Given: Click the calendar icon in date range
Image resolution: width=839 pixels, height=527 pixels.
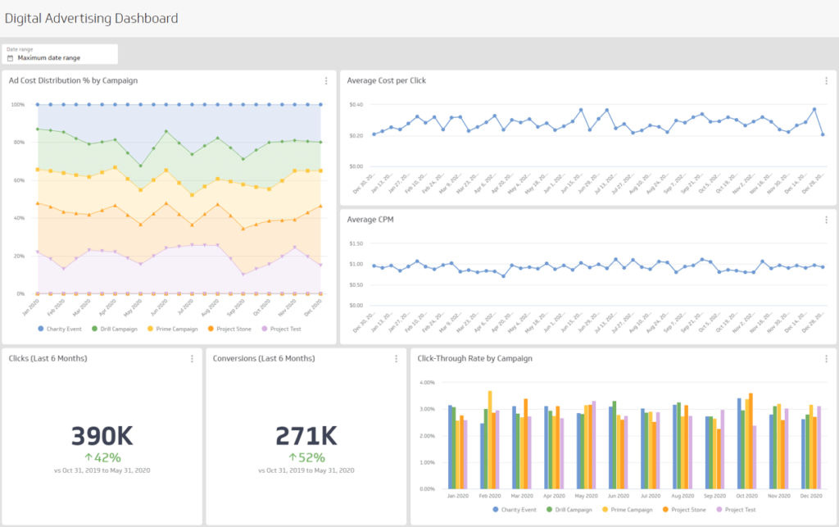Looking at the screenshot, I should click(11, 58).
